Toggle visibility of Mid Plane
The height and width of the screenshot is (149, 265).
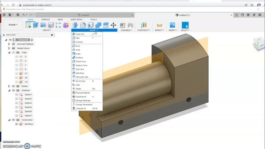(17, 124)
